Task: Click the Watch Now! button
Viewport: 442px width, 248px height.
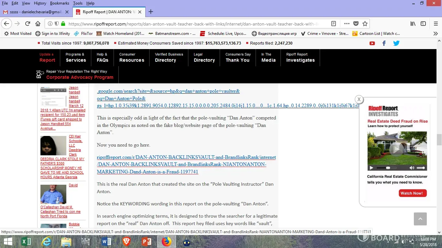Action: point(413,193)
